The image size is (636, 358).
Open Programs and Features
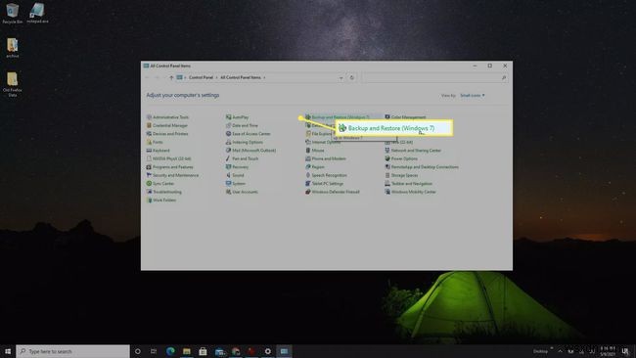(x=169, y=167)
